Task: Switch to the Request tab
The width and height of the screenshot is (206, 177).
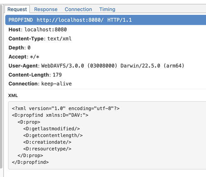Action: tap(17, 9)
